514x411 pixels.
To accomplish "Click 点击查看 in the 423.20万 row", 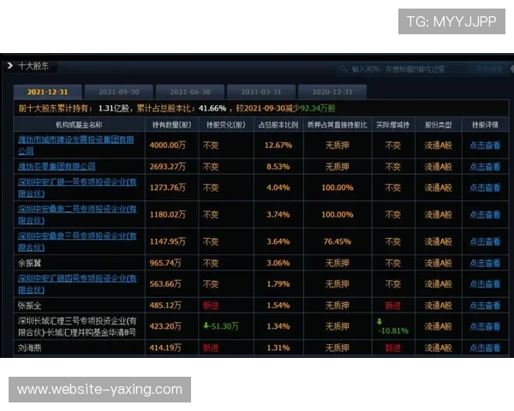I will point(485,326).
